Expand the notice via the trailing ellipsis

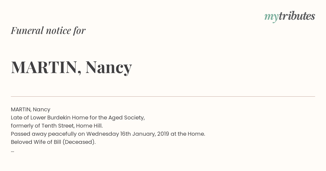[12, 151]
